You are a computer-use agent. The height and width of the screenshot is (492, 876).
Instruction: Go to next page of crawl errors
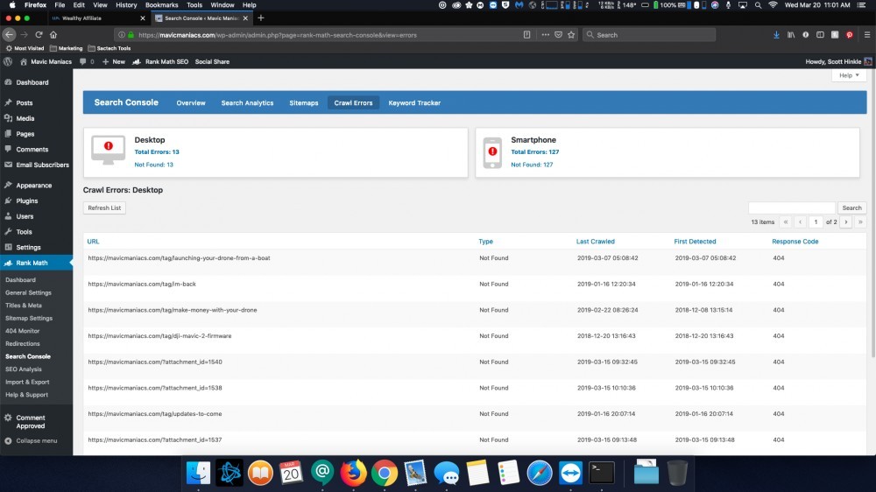(846, 221)
